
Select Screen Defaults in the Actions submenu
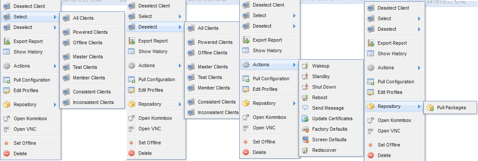point(329,140)
